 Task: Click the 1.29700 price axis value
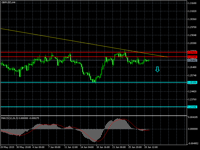pos(192,27)
